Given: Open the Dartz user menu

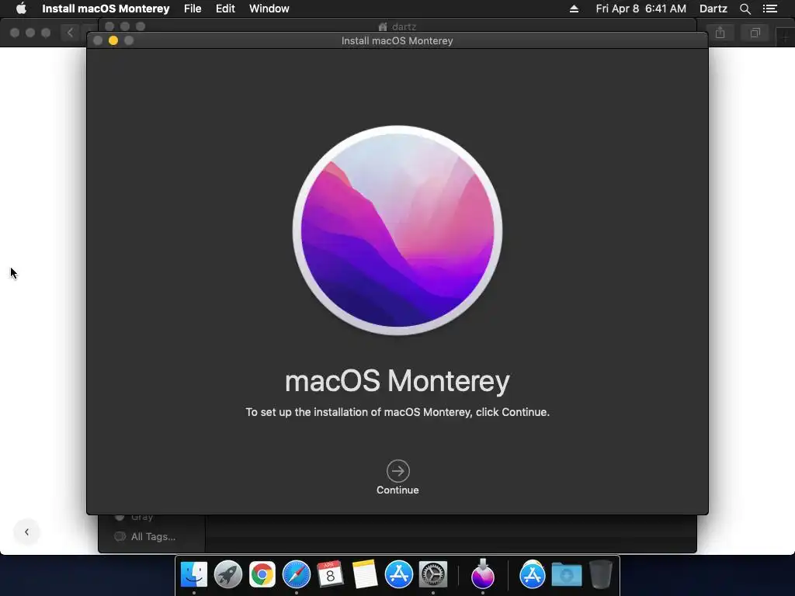Looking at the screenshot, I should click(713, 9).
